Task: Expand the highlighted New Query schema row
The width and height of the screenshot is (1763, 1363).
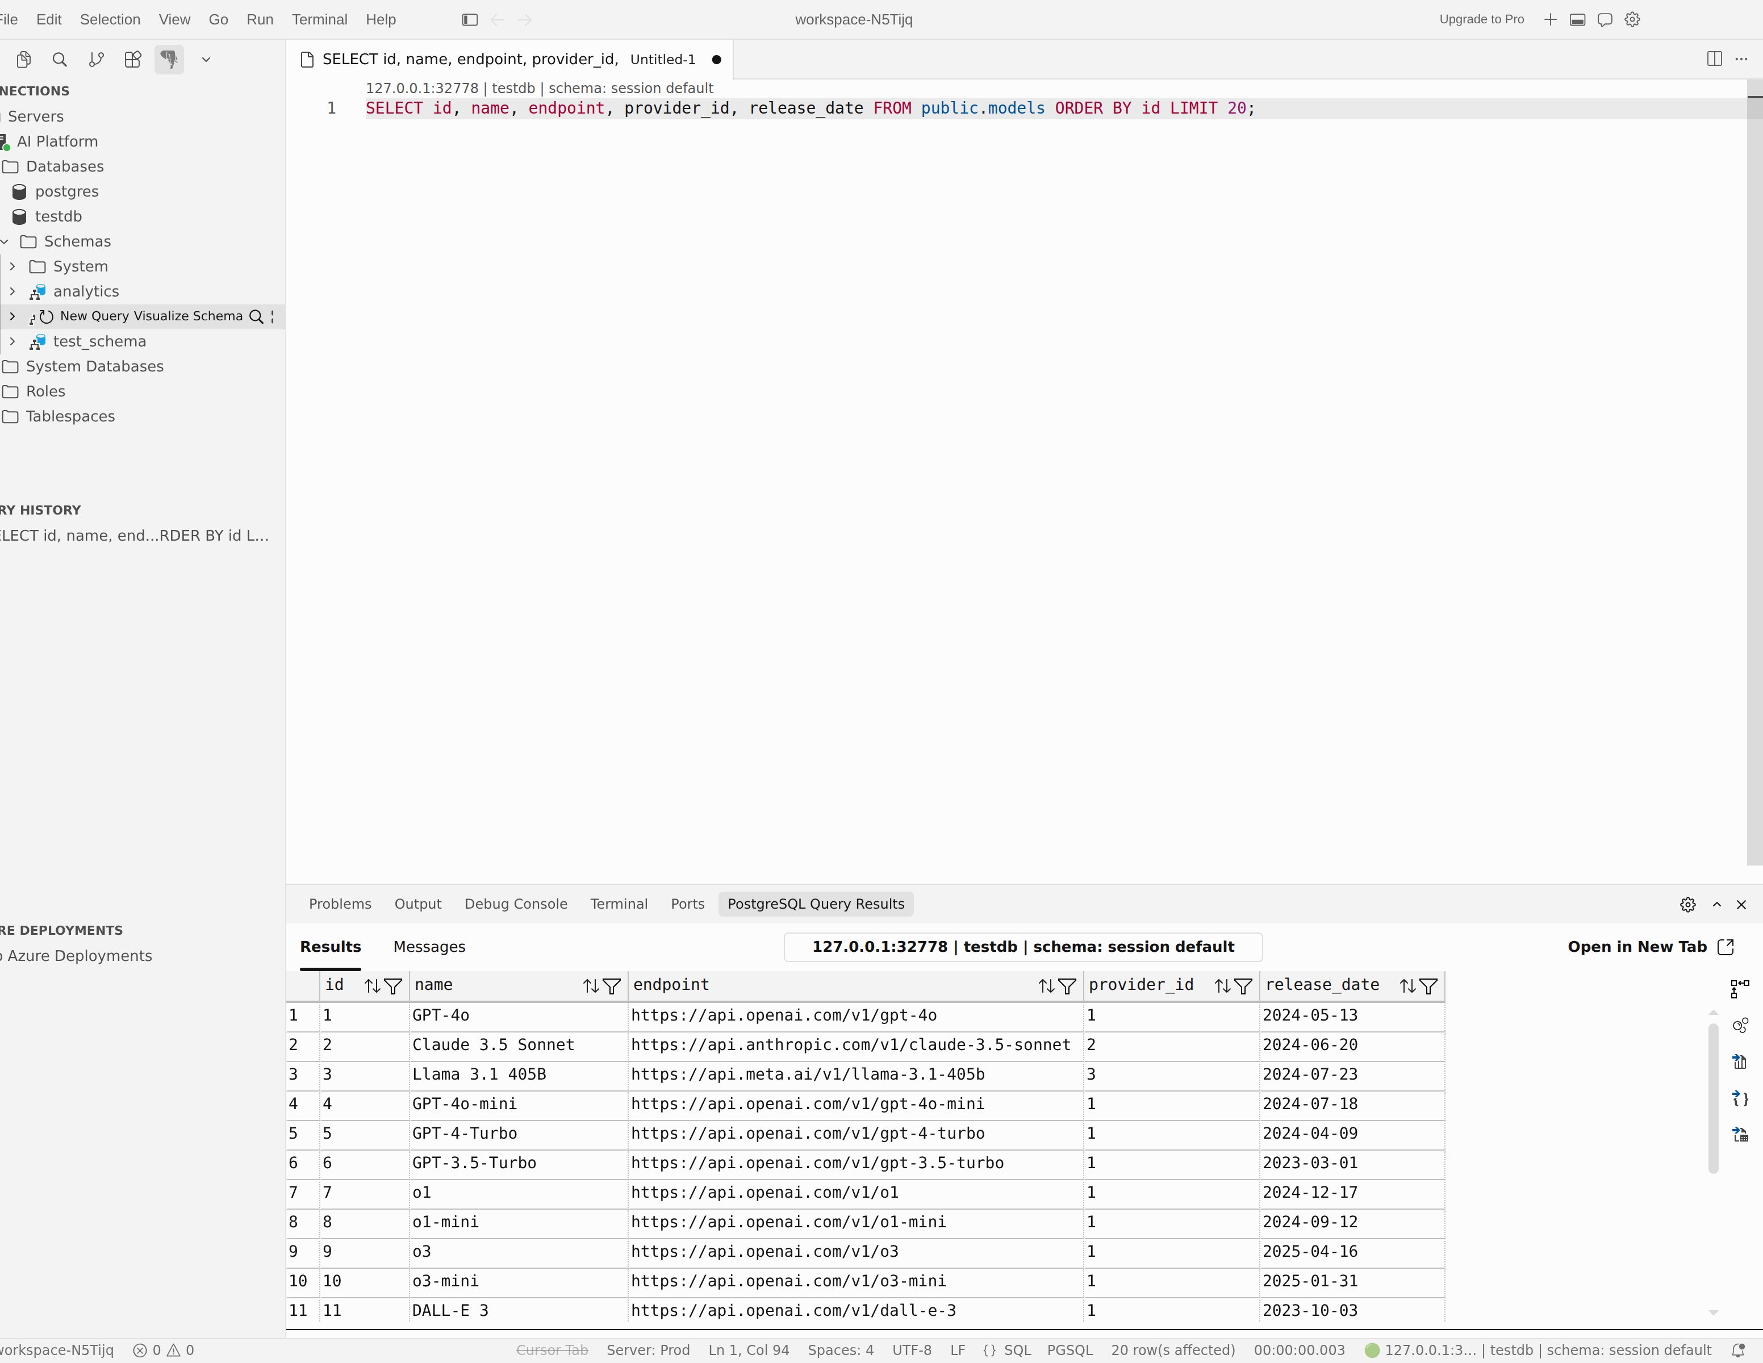Action: 13,316
